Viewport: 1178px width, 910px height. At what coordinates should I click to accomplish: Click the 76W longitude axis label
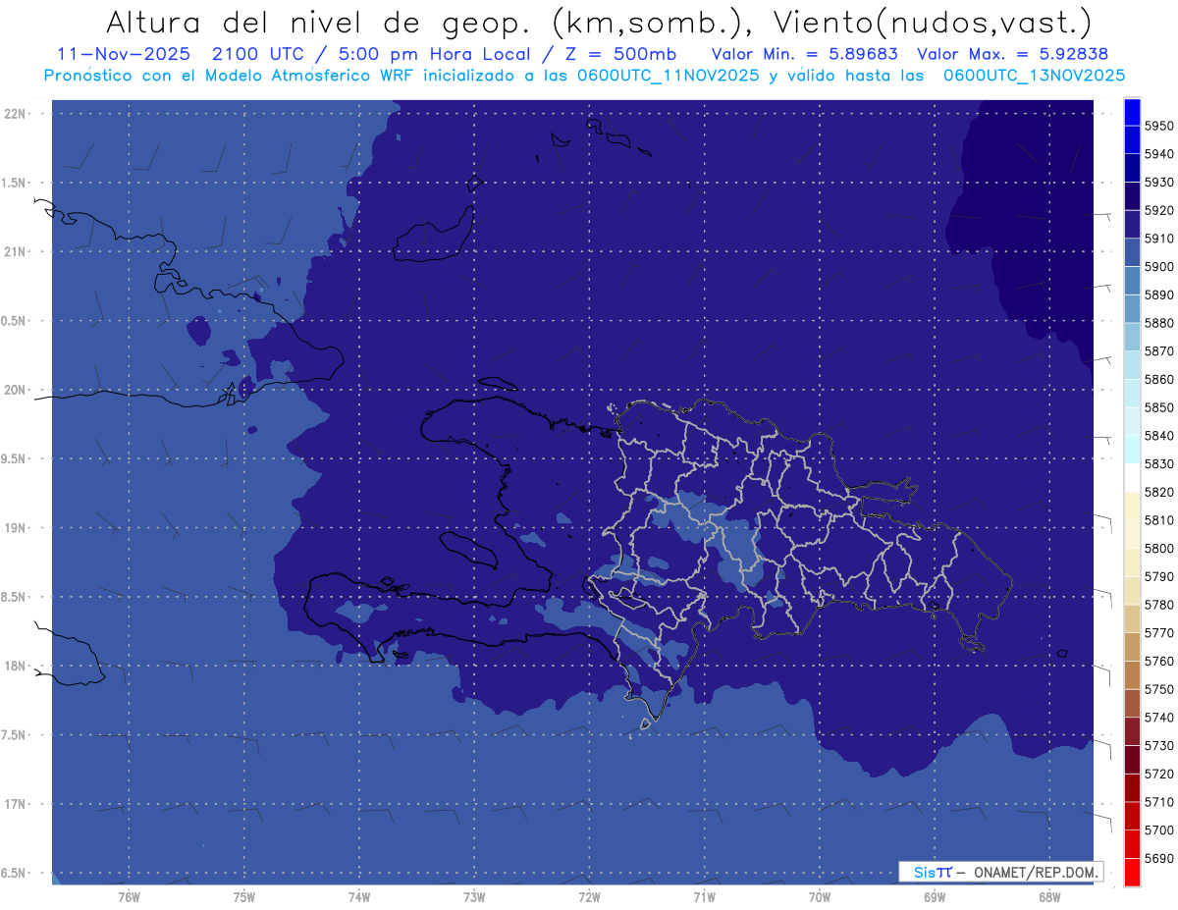coord(129,897)
